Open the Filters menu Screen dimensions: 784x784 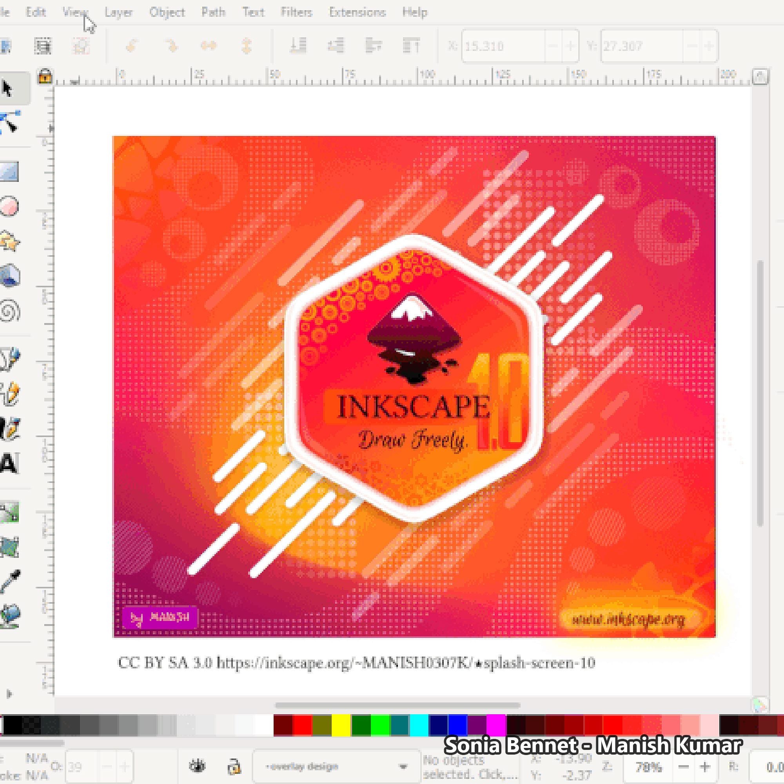click(297, 12)
